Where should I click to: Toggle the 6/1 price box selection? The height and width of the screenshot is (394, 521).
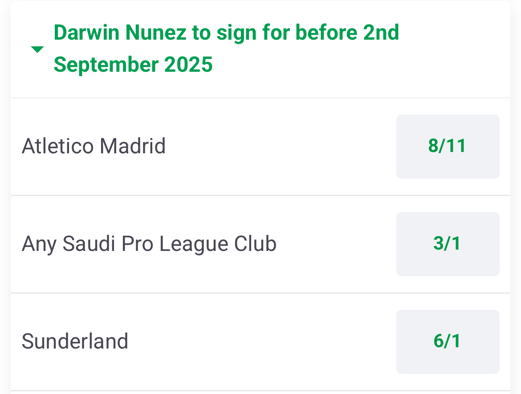[448, 342]
